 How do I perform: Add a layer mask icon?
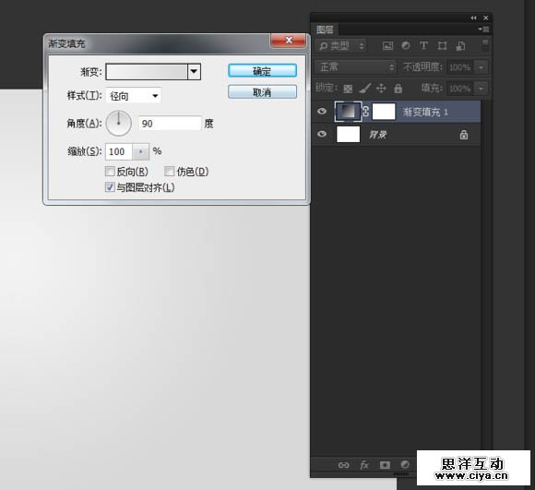tap(385, 465)
